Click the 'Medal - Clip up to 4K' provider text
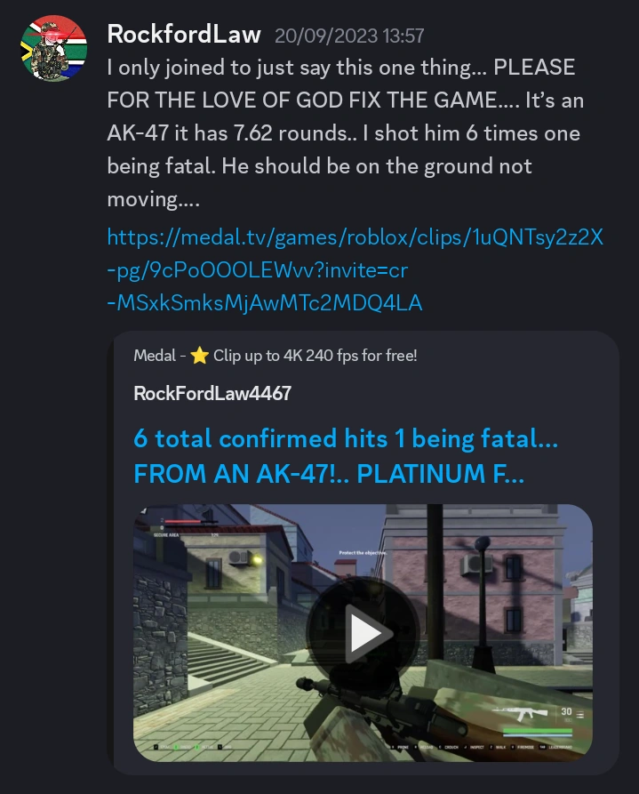 (x=276, y=356)
